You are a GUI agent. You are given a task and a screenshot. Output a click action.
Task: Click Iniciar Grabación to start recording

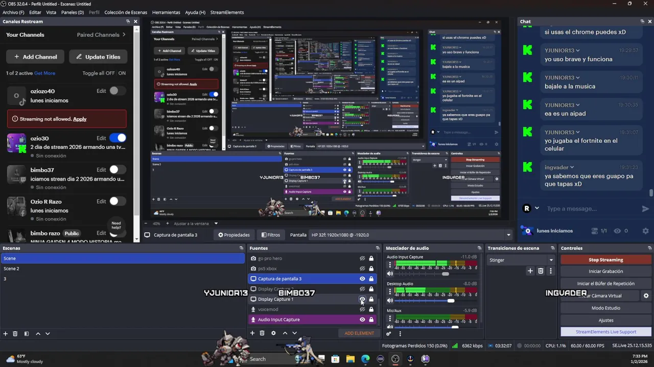point(606,272)
